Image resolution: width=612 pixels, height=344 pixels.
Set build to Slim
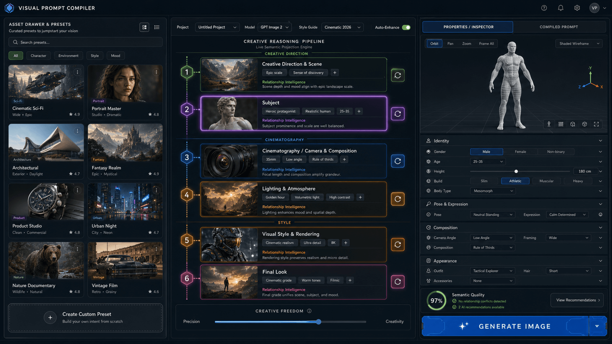coord(484,181)
